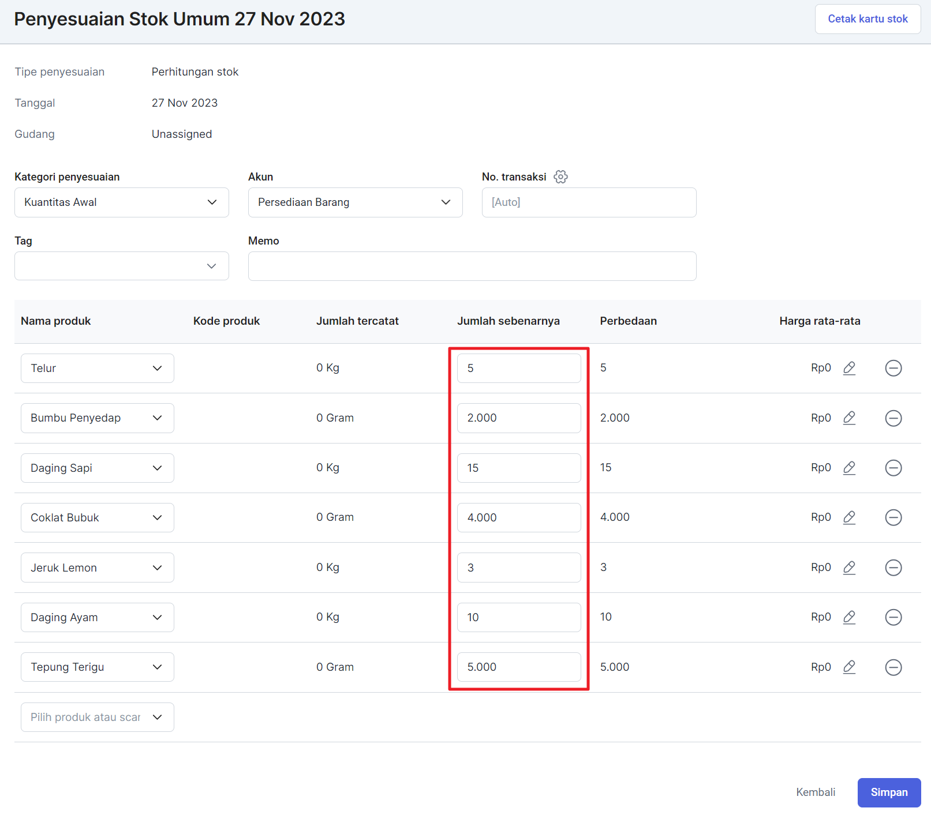Click the Jumlah sebenarnya column header

[x=509, y=321]
